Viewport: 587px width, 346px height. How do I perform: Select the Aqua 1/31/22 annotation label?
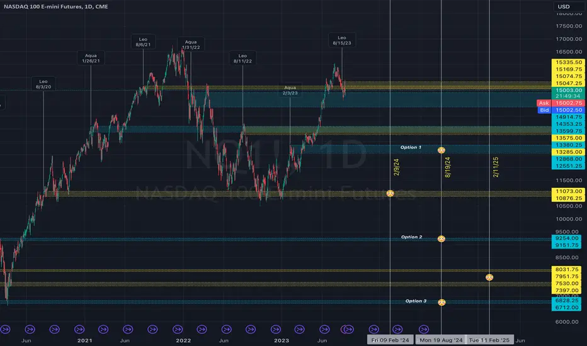(191, 45)
